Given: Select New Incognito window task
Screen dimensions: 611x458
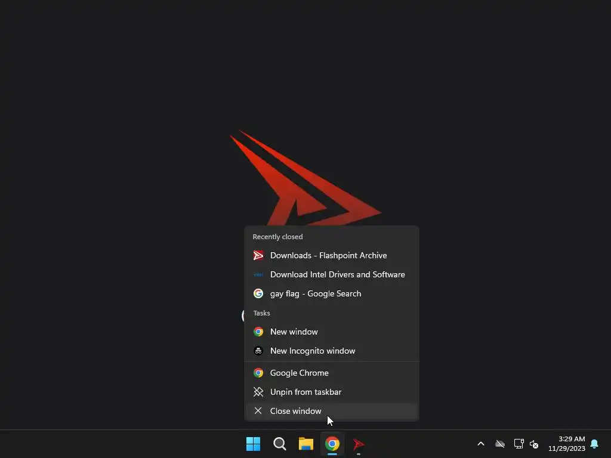Looking at the screenshot, I should (x=332, y=351).
